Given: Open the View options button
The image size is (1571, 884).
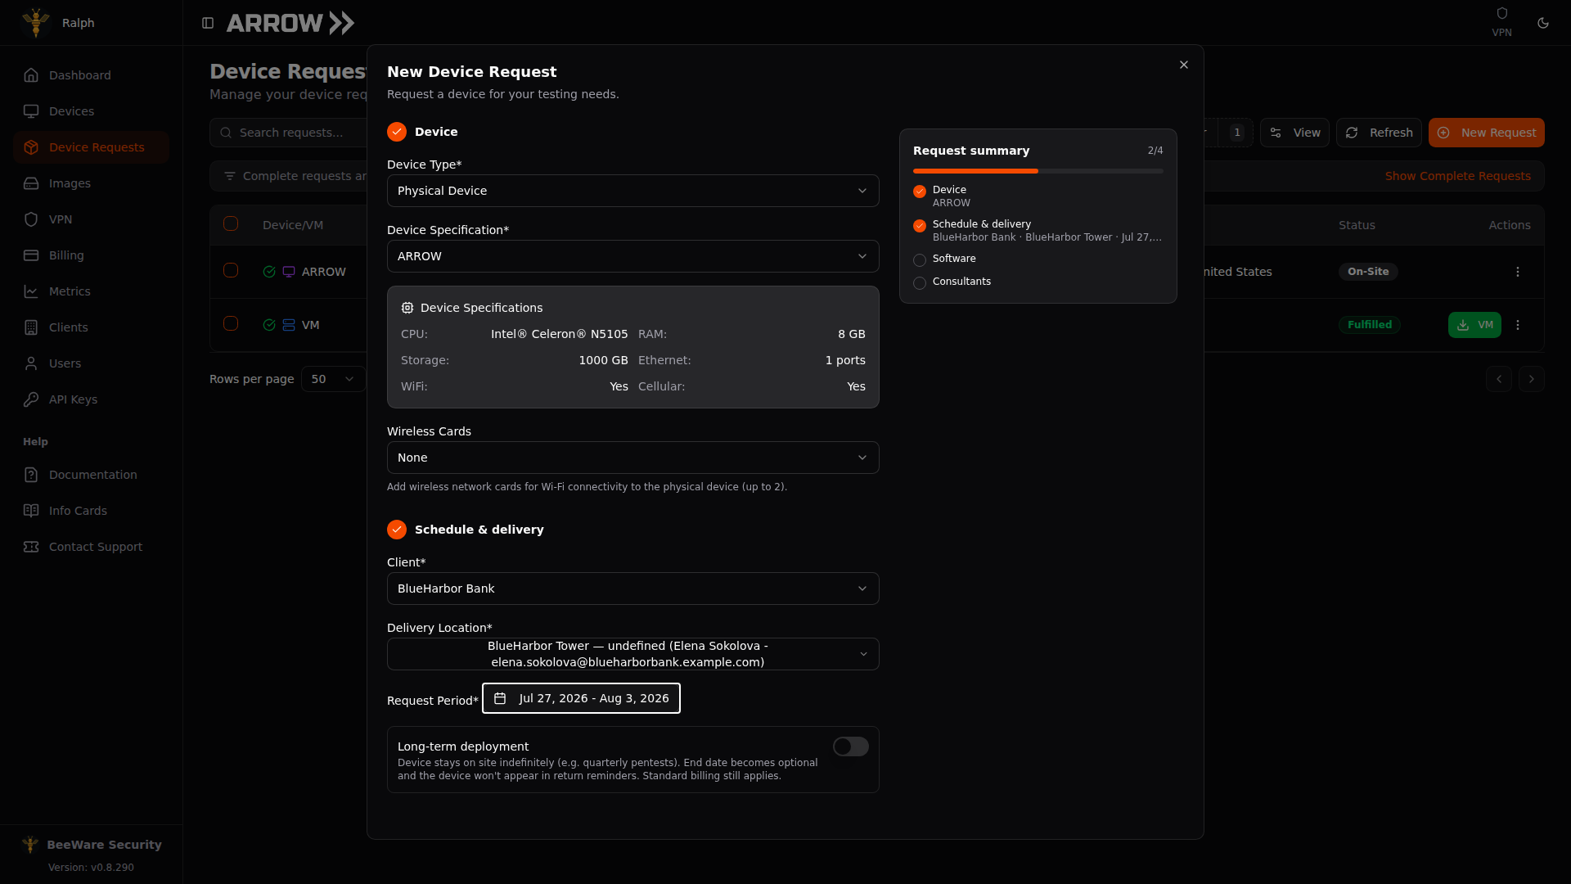Looking at the screenshot, I should tap(1294, 133).
